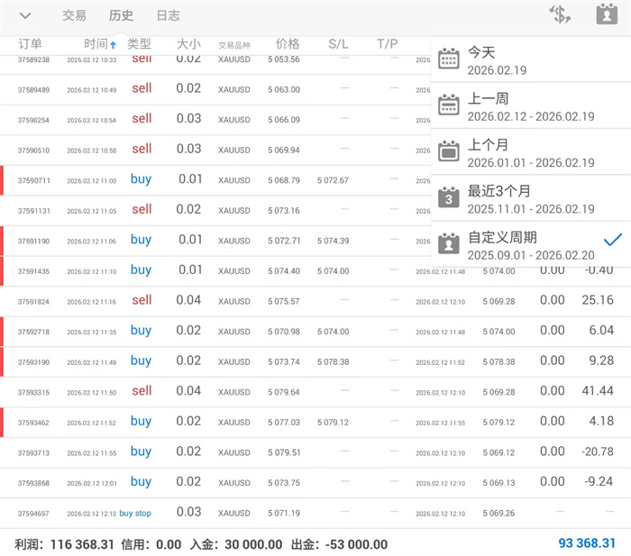This screenshot has width=631, height=556.
Task: Open the calendar period filter icon
Action: [x=607, y=14]
